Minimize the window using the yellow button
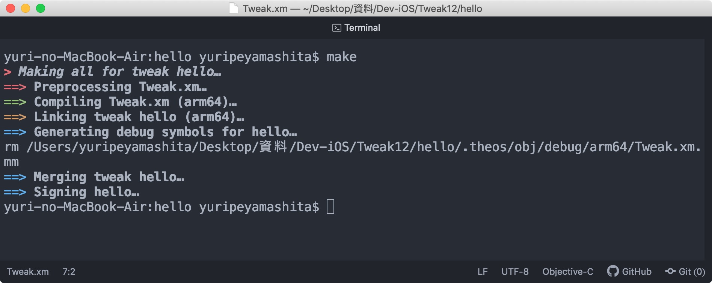 pos(26,8)
